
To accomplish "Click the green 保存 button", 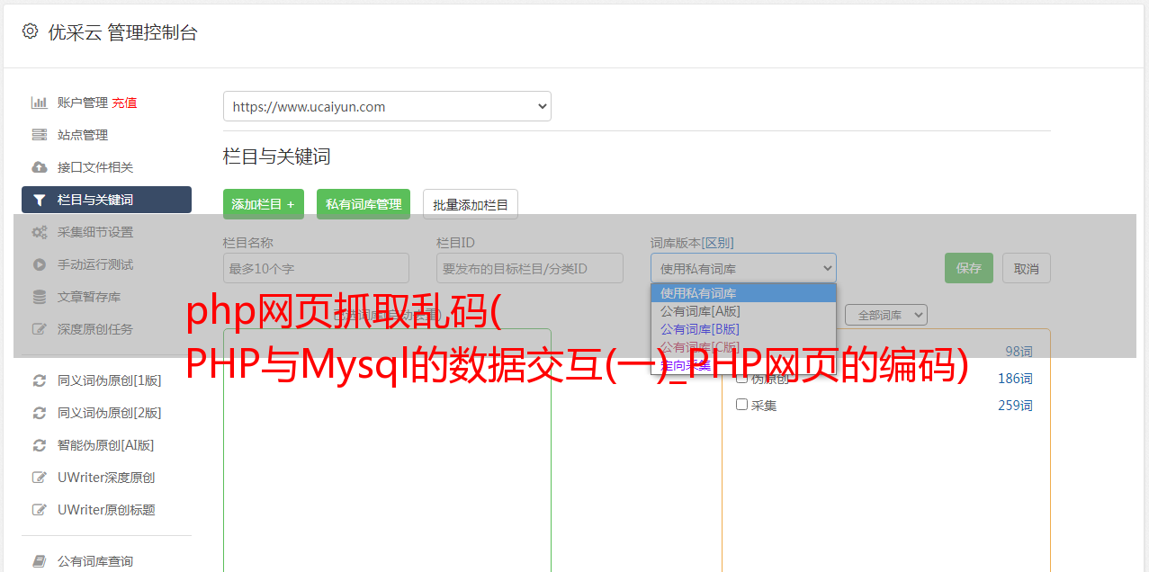I will (x=969, y=268).
